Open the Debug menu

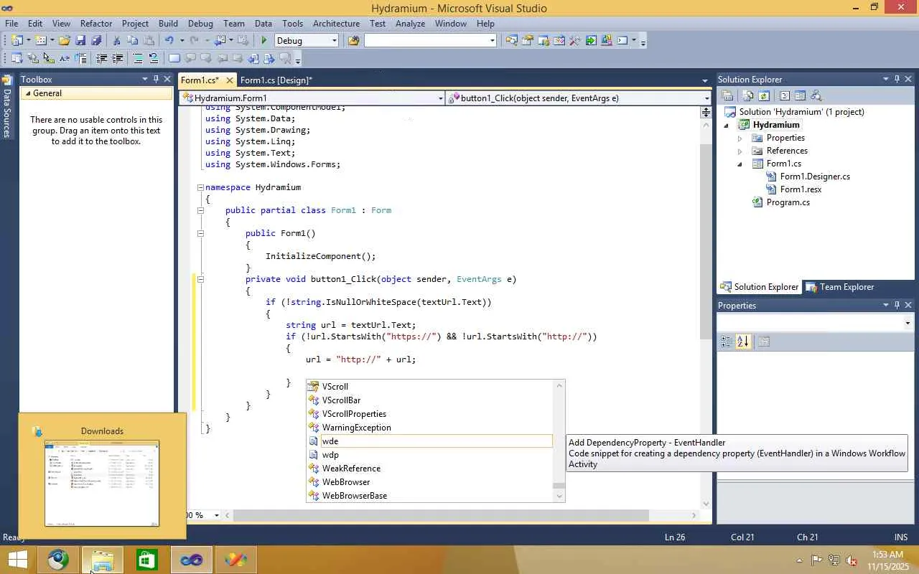(200, 24)
